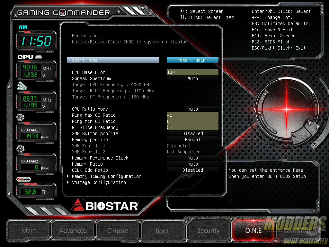Click the fan icon above CPU FAN1
This screenshot has height=247, width=329.
click(20, 117)
